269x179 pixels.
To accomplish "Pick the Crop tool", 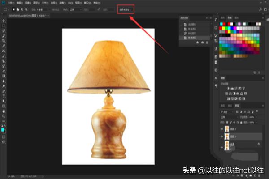I will pyautogui.click(x=4, y=41).
